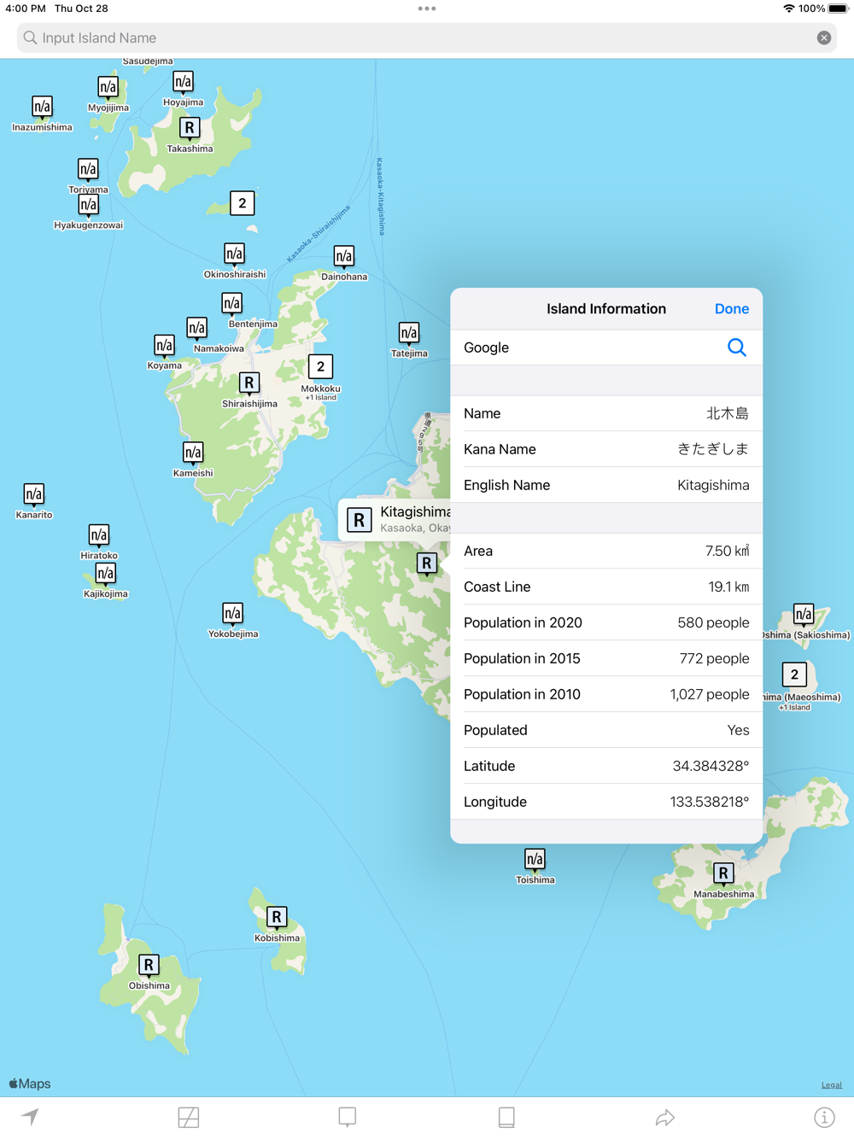Tap the Area 7.50 km² row
854x1139 pixels.
pyautogui.click(x=606, y=551)
